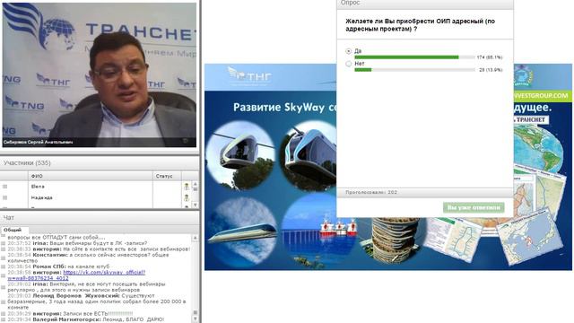Open the vk.com/skyway_official link in chat
The image size is (574, 323).
(76, 275)
